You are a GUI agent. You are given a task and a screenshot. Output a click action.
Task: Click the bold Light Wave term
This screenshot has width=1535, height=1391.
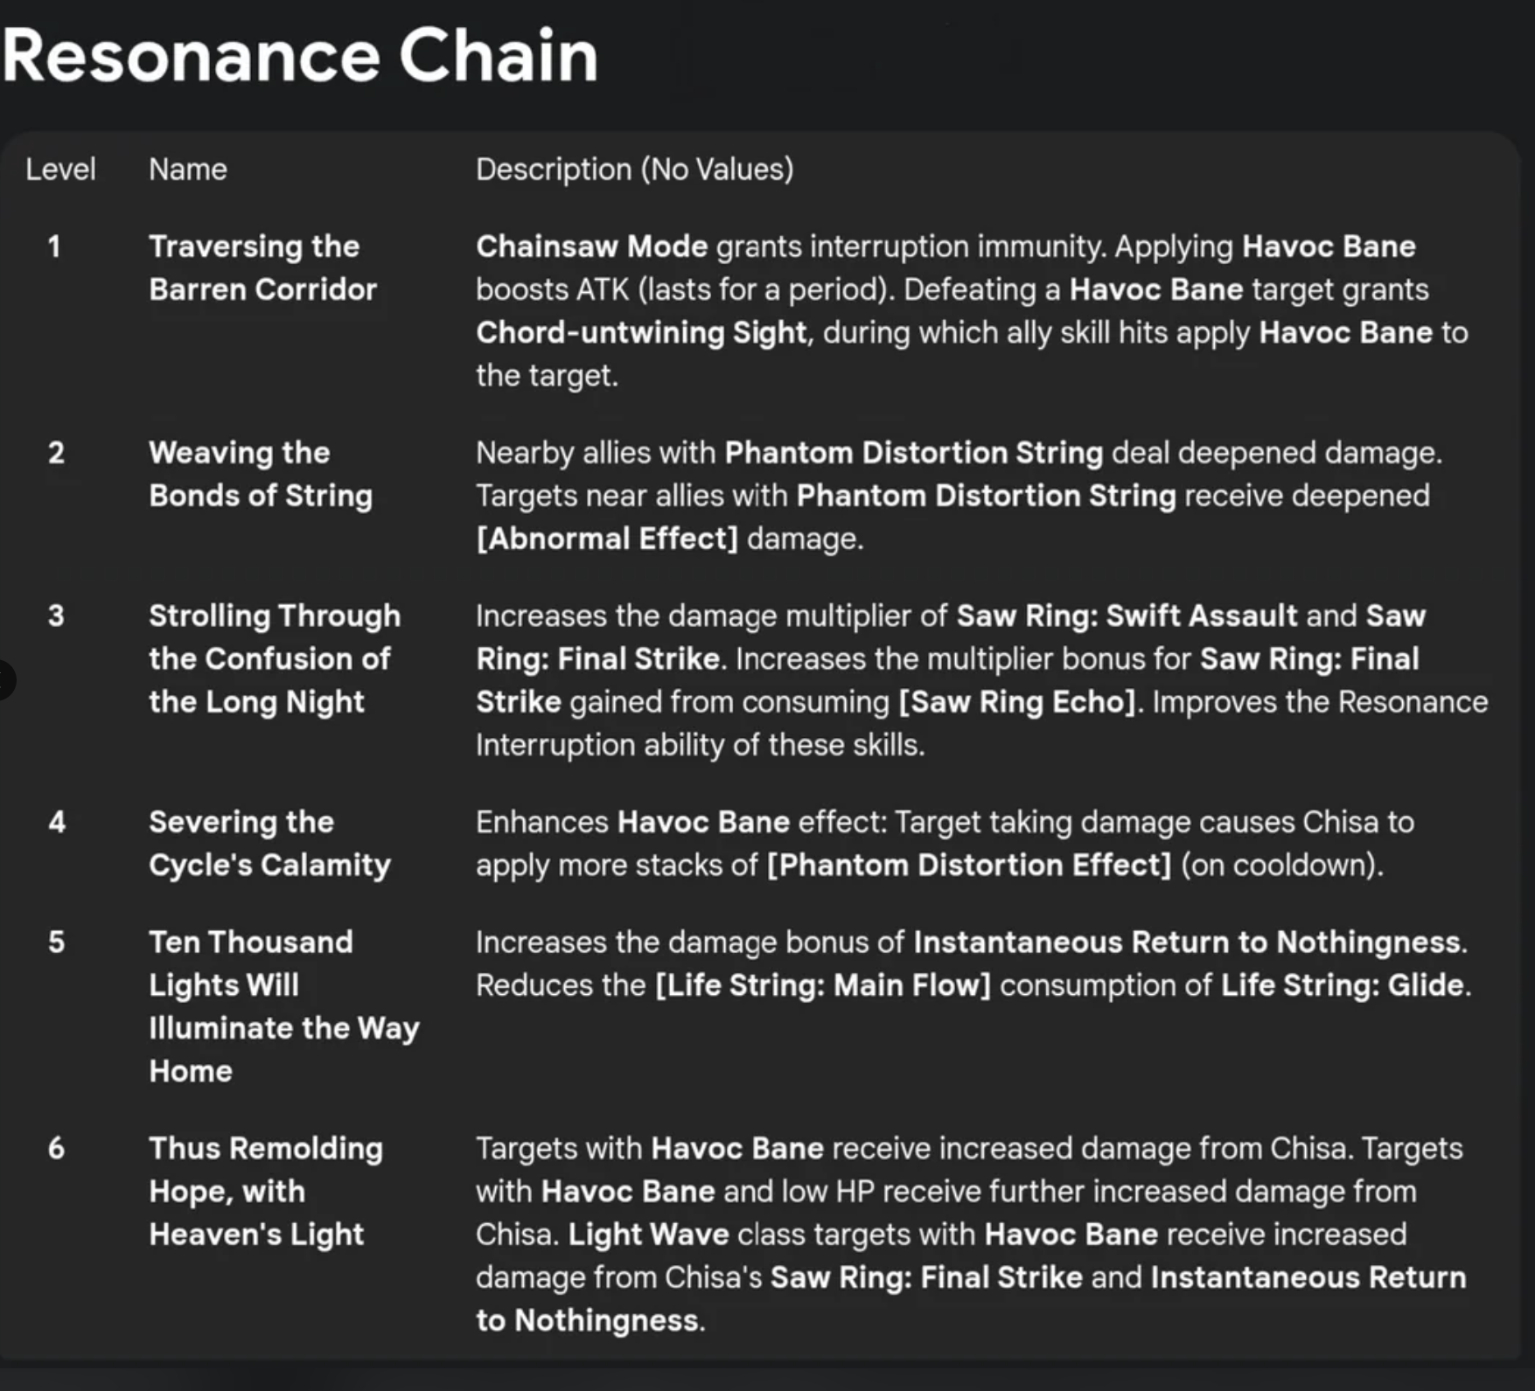(x=648, y=1235)
